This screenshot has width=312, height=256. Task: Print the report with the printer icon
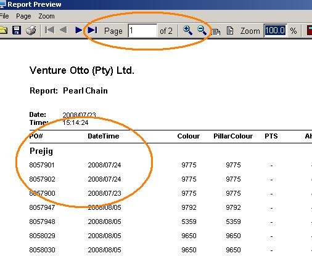pos(31,30)
